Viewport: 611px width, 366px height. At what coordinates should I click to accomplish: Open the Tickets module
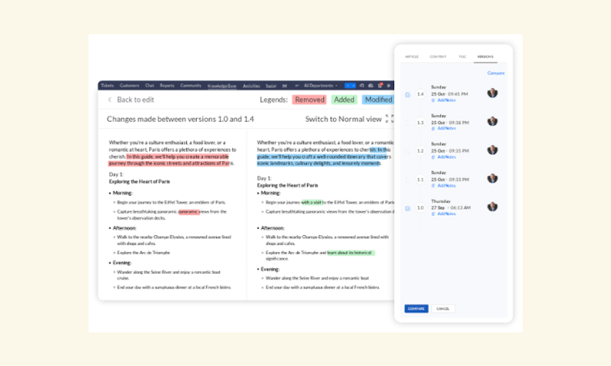coord(107,85)
